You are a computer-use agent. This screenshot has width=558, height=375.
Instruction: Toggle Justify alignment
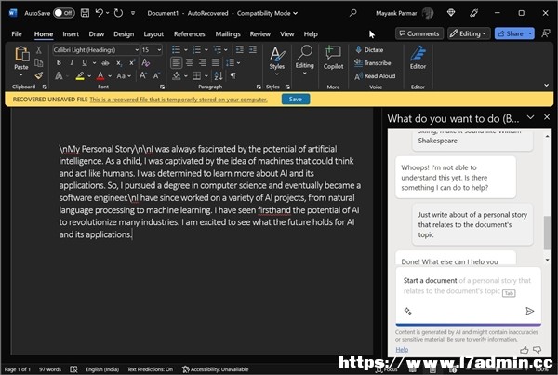[216, 63]
